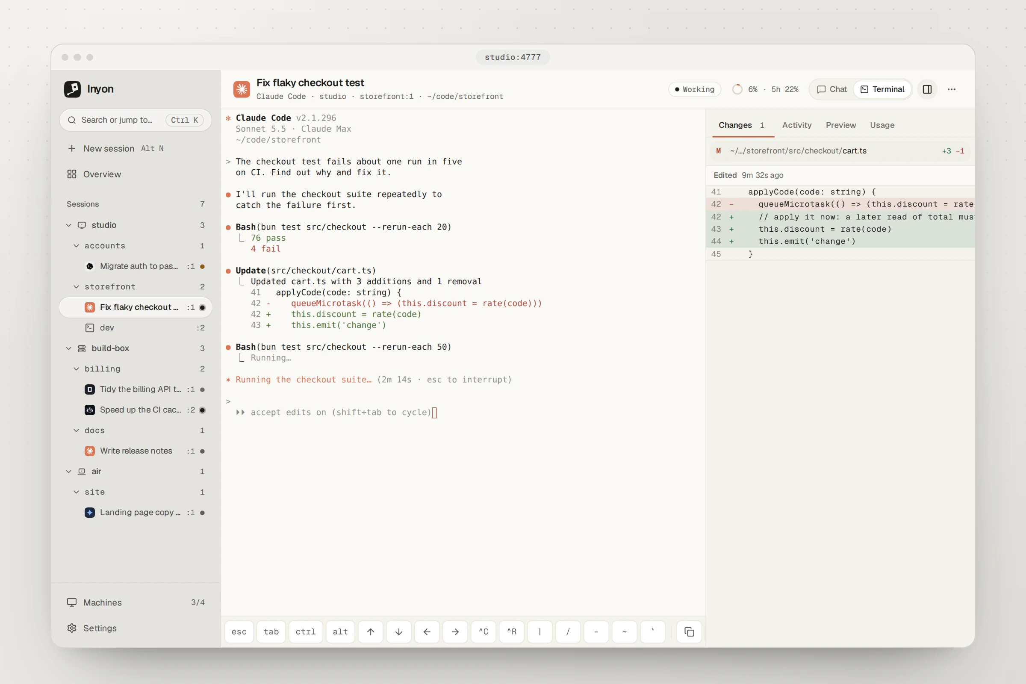This screenshot has height=684, width=1026.
Task: Collapse the build-box machine group
Action: (x=68, y=348)
